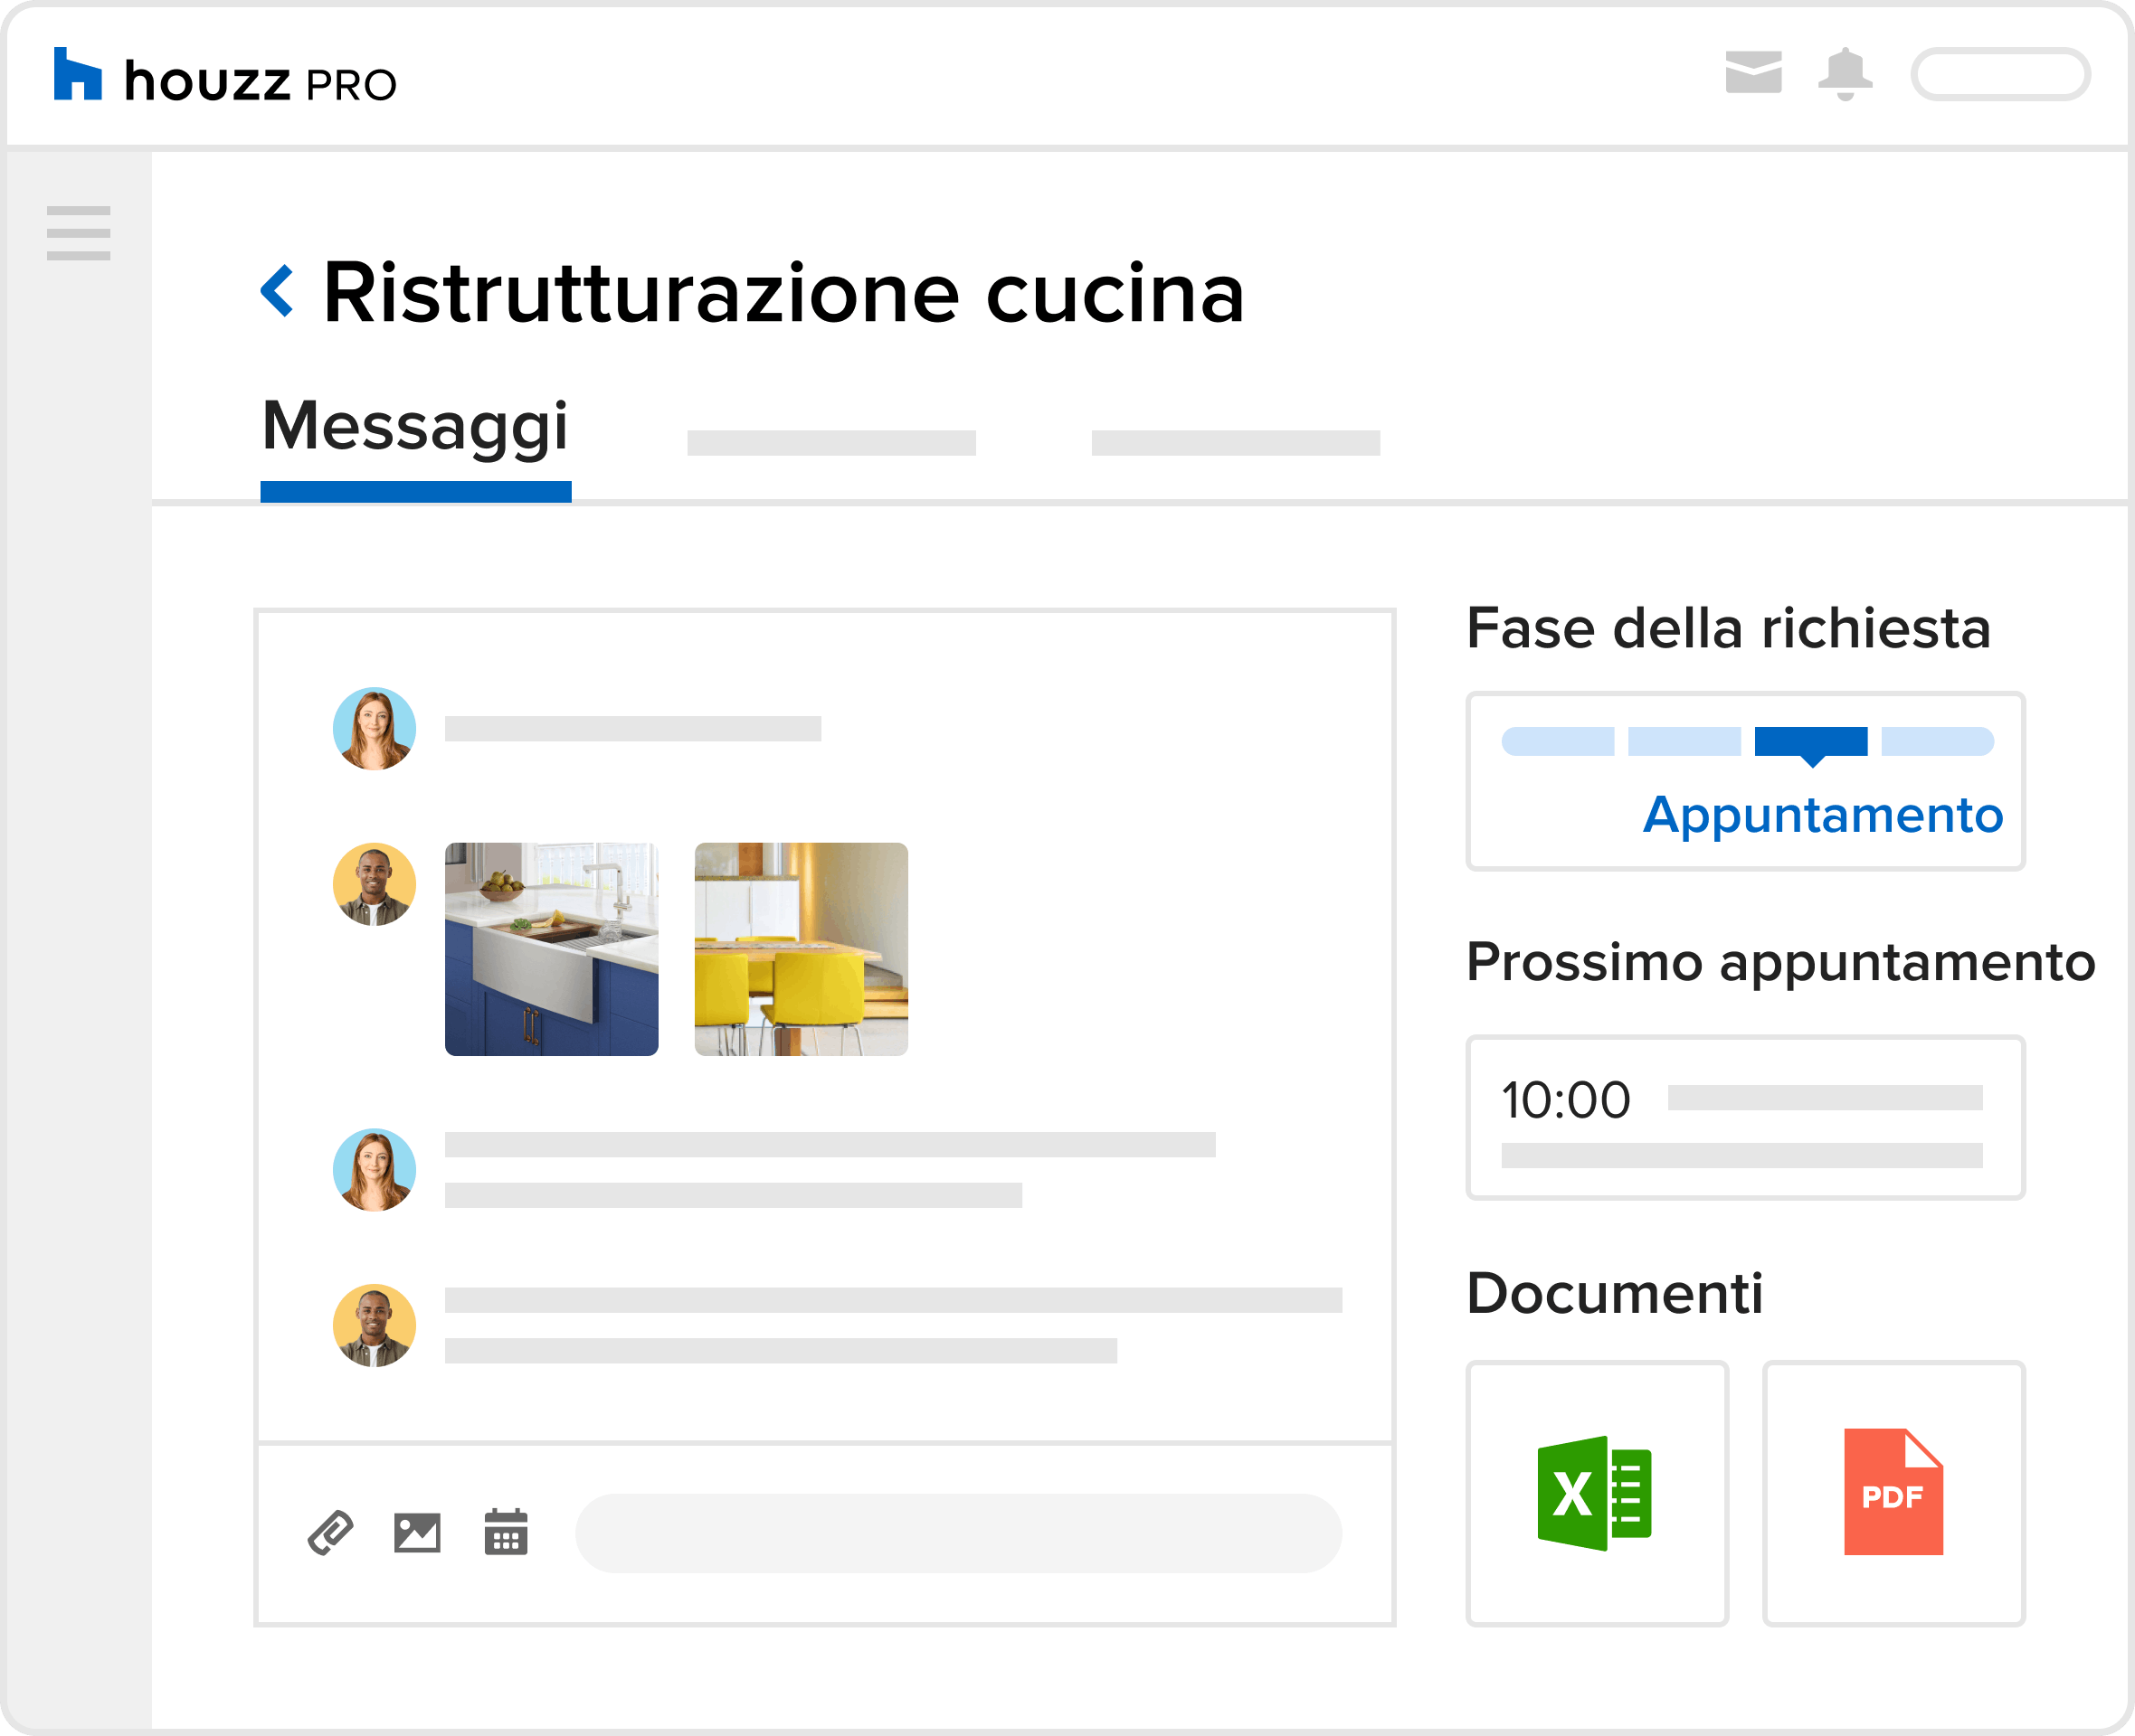Select the active Appuntamento stage segment
2135x1736 pixels.
coord(1811,743)
